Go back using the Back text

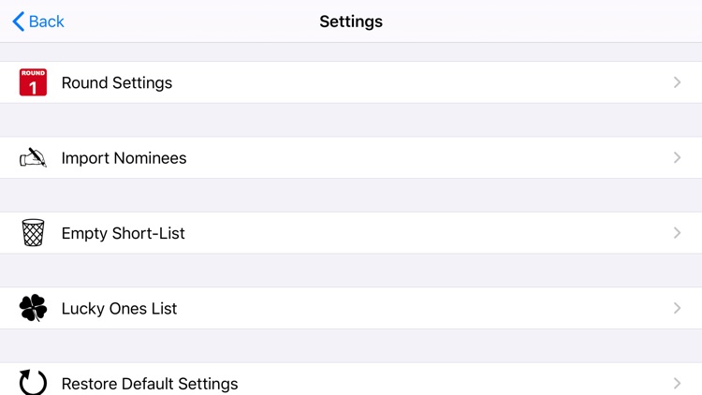(47, 22)
